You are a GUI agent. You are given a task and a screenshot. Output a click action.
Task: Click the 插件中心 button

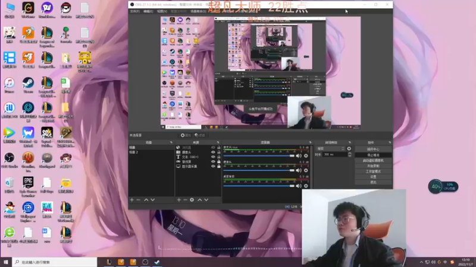[373, 149]
